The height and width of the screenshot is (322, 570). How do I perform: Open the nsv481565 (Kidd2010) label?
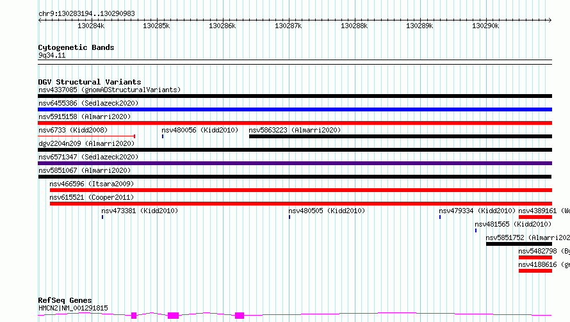513,224
